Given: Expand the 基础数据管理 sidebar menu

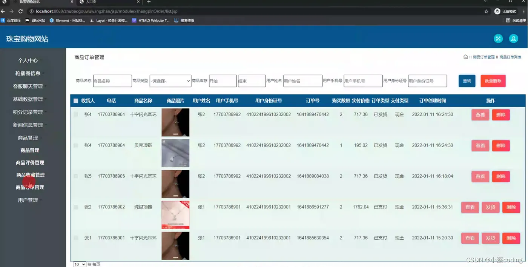Looking at the screenshot, I should 28,99.
